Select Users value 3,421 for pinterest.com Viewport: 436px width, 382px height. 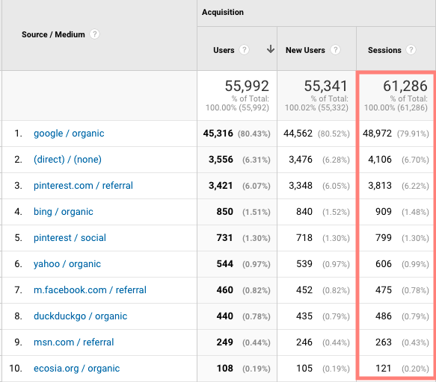(x=221, y=186)
